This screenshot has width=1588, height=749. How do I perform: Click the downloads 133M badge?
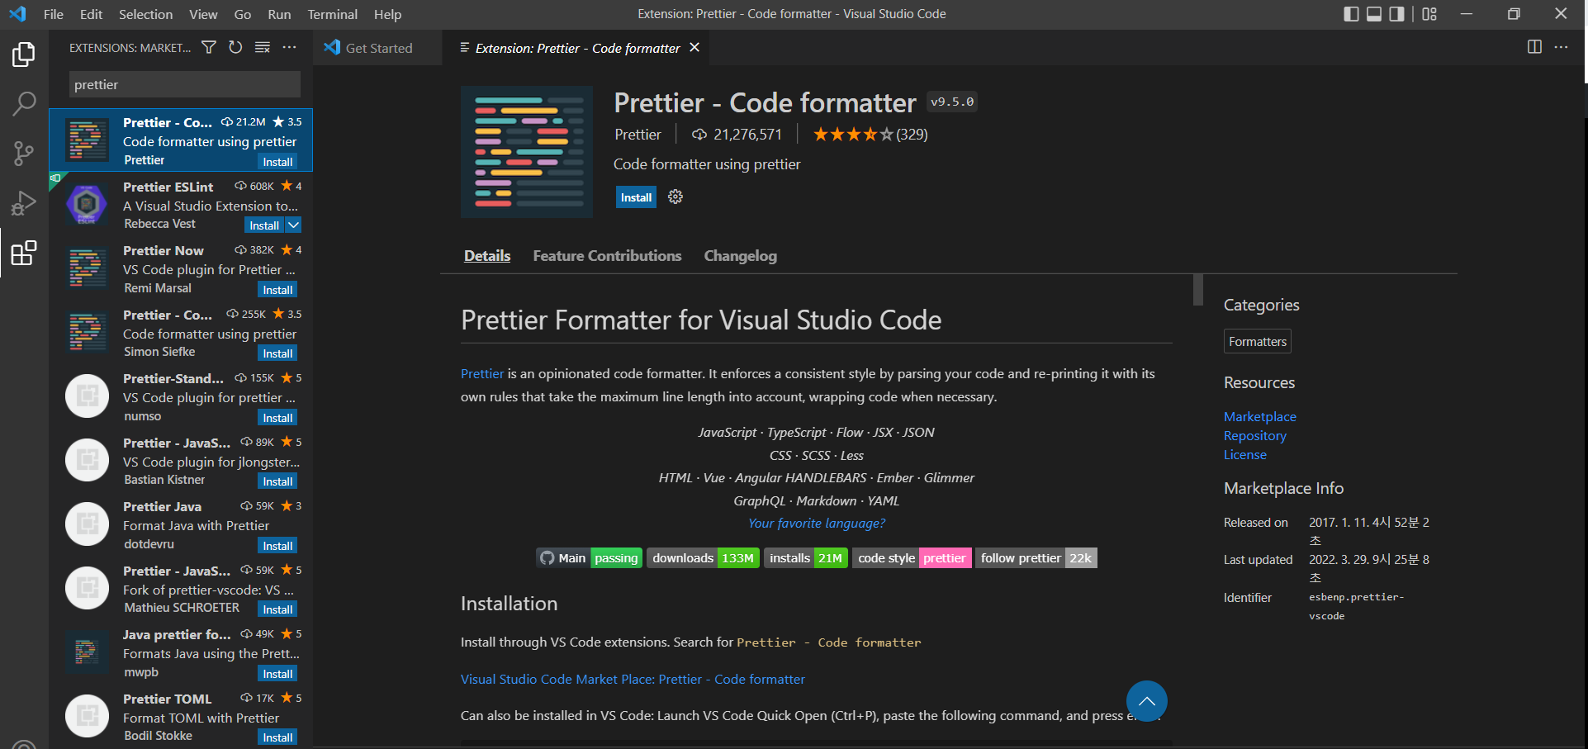703,558
